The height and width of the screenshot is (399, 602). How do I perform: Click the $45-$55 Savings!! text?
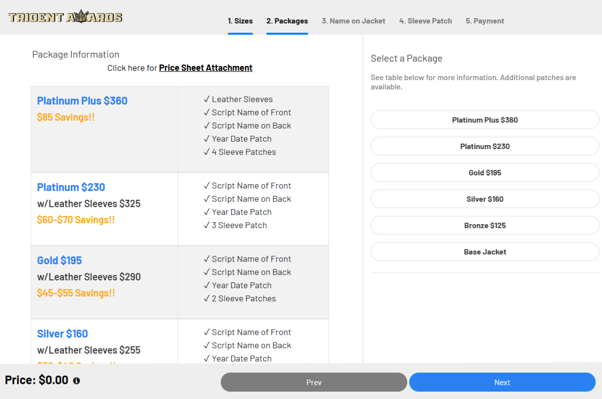76,293
